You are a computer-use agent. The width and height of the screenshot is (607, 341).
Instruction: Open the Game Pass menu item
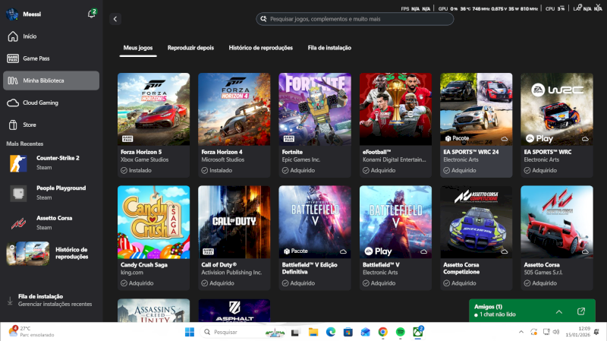51,58
